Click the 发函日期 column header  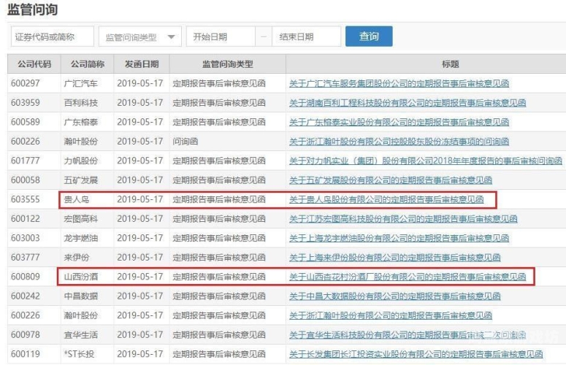pyautogui.click(x=142, y=64)
